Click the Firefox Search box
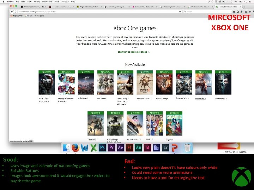The height and width of the screenshot is (190, 254). pos(208,12)
